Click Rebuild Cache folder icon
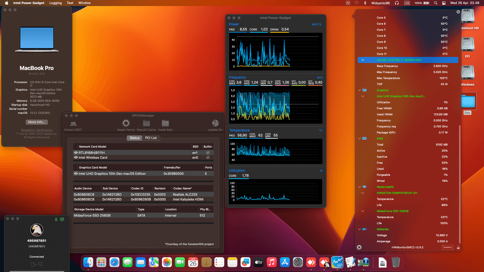This screenshot has width=484, height=272. [146, 123]
